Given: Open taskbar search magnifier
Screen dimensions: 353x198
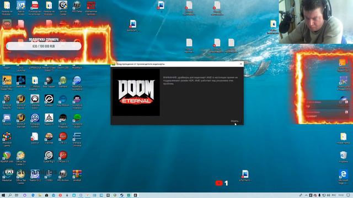Looking at the screenshot, I should click(x=10, y=195).
